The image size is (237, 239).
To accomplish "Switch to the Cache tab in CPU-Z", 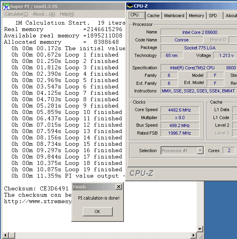I will (x=153, y=16).
